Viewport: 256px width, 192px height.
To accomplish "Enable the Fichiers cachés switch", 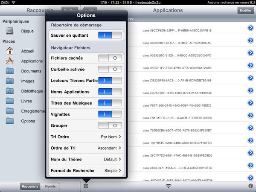I will [x=110, y=58].
